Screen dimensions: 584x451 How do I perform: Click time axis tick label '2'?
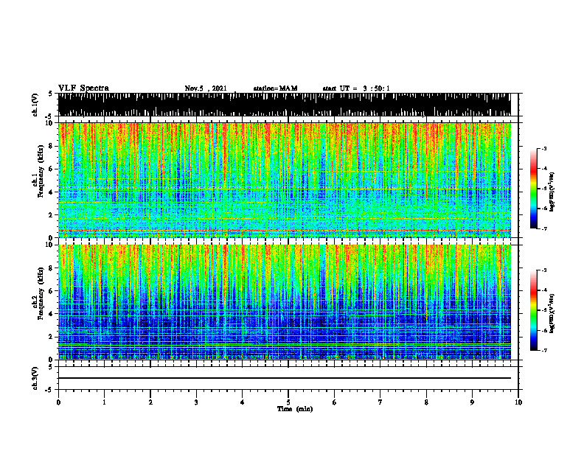coord(150,402)
